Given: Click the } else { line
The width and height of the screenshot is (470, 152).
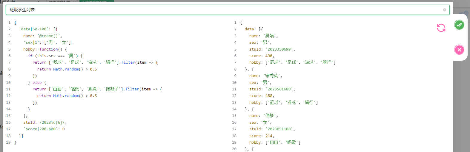Looking at the screenshot, I should click(37, 83).
